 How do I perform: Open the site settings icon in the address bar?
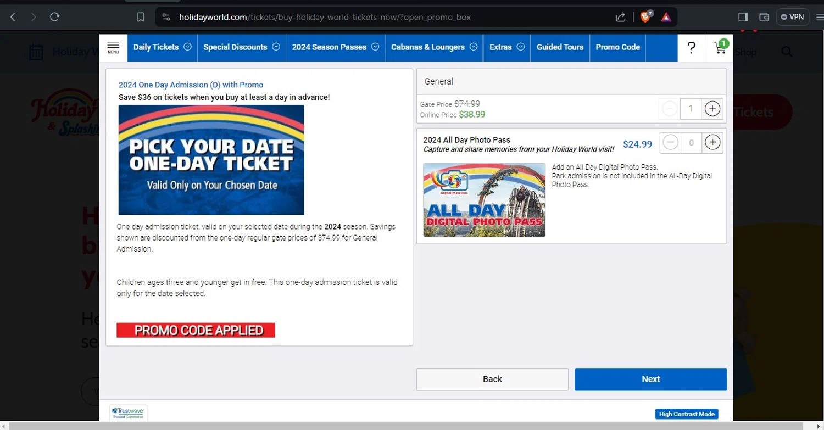click(166, 17)
